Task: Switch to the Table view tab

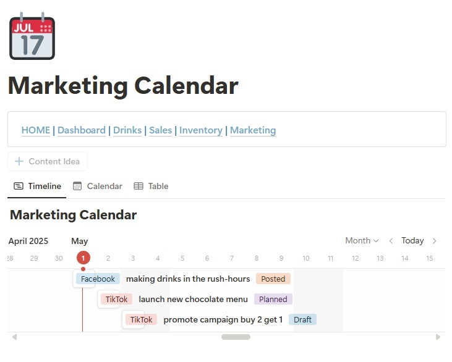Action: pyautogui.click(x=151, y=186)
